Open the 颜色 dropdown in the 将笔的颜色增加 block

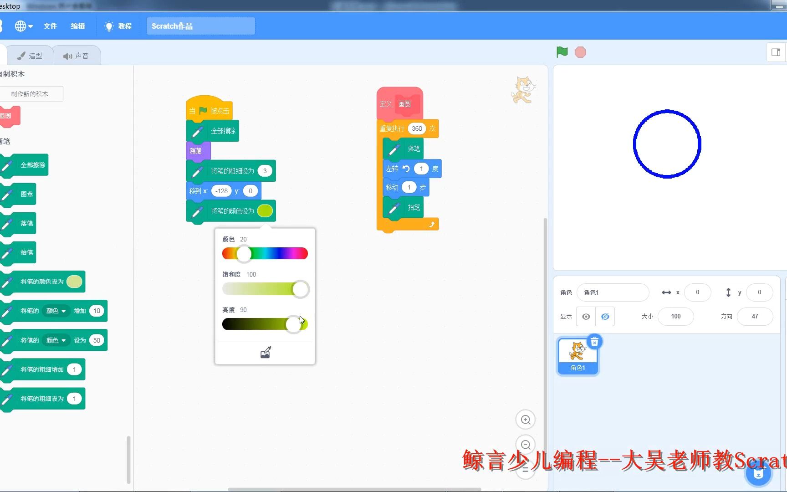coord(56,311)
